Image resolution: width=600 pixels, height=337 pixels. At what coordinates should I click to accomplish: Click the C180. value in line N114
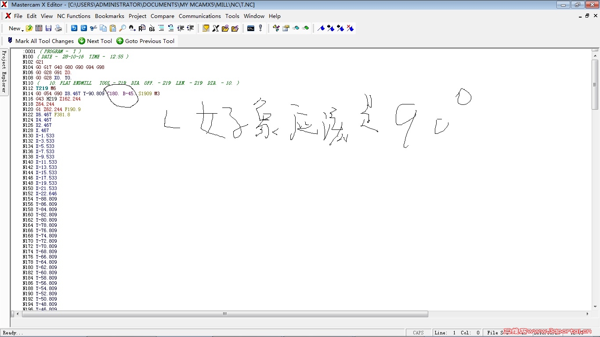[x=113, y=93]
